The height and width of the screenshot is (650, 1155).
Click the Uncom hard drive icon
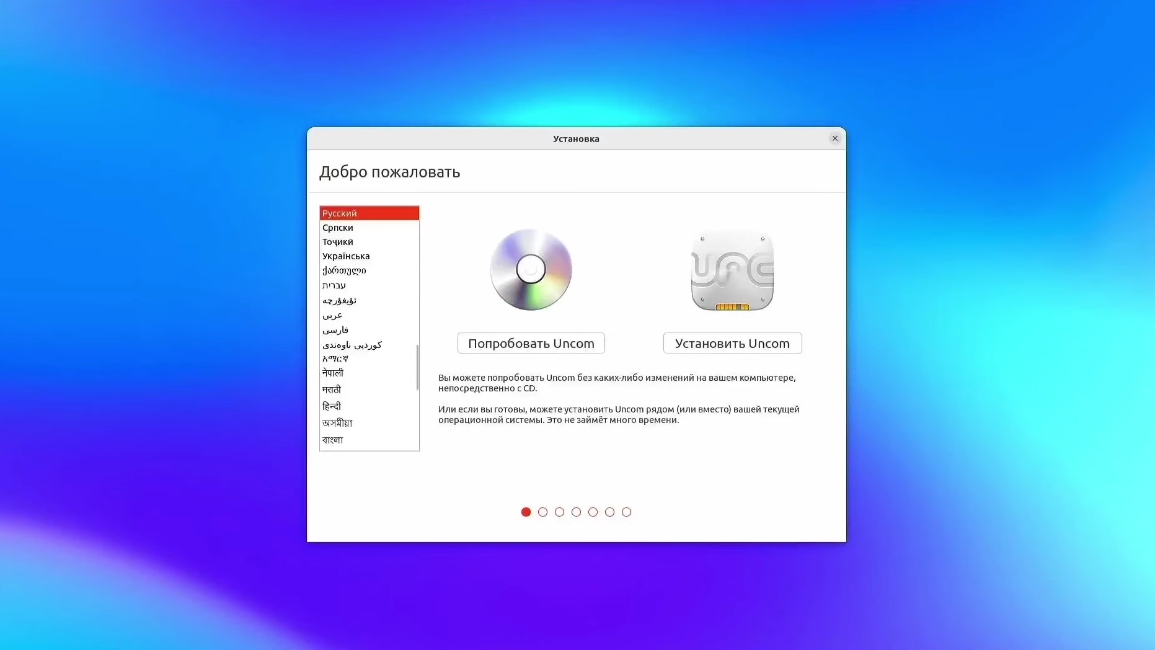click(x=732, y=270)
